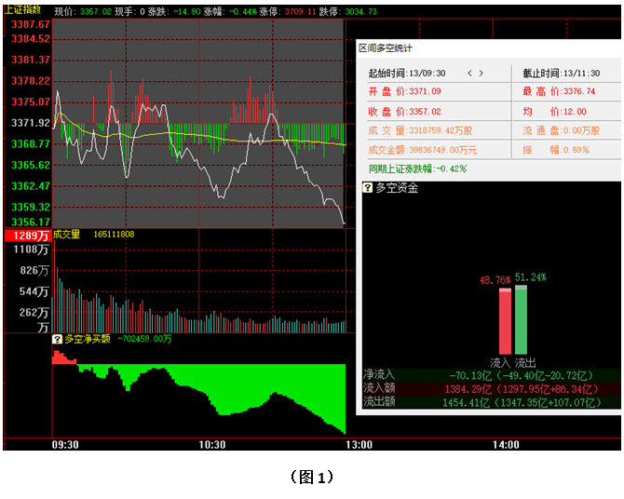Click the 截止时间 end time field
The width and height of the screenshot is (624, 499).
(557, 73)
